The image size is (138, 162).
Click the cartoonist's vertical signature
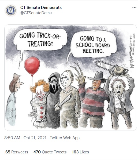pyautogui.click(x=132, y=51)
